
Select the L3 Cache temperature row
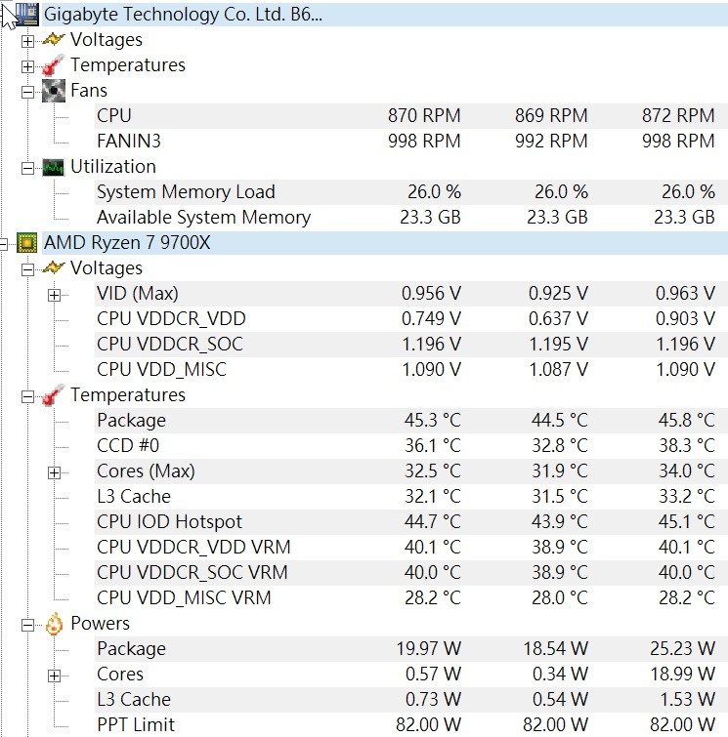pyautogui.click(x=410, y=496)
